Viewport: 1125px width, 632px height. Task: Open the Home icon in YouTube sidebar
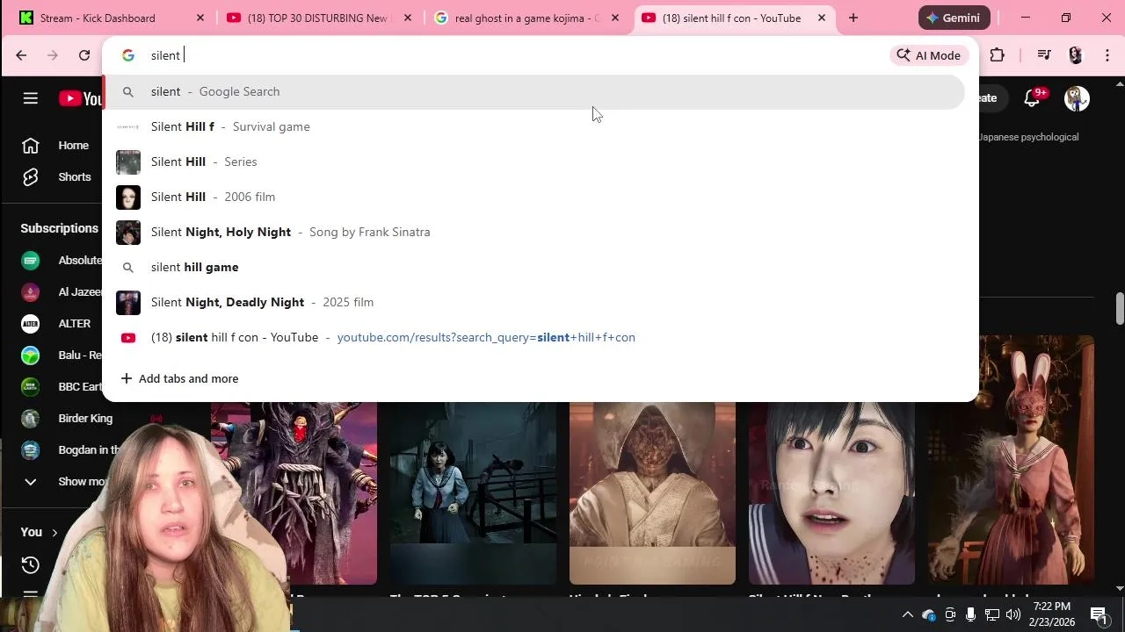tap(31, 146)
